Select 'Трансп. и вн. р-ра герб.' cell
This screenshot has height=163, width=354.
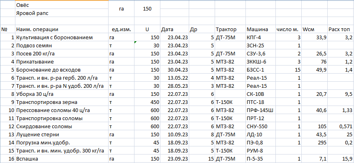point(62,78)
